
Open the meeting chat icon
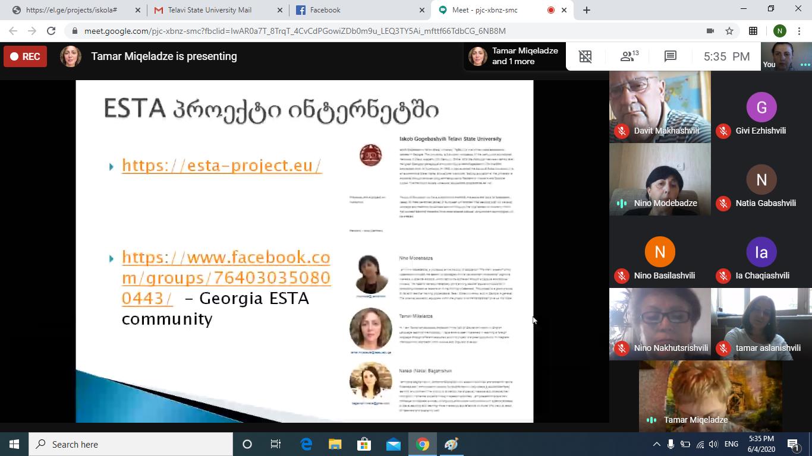coord(671,56)
